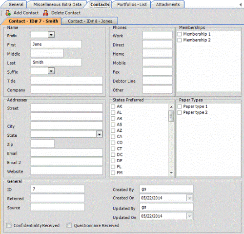Focus the Title field

(x=67, y=81)
